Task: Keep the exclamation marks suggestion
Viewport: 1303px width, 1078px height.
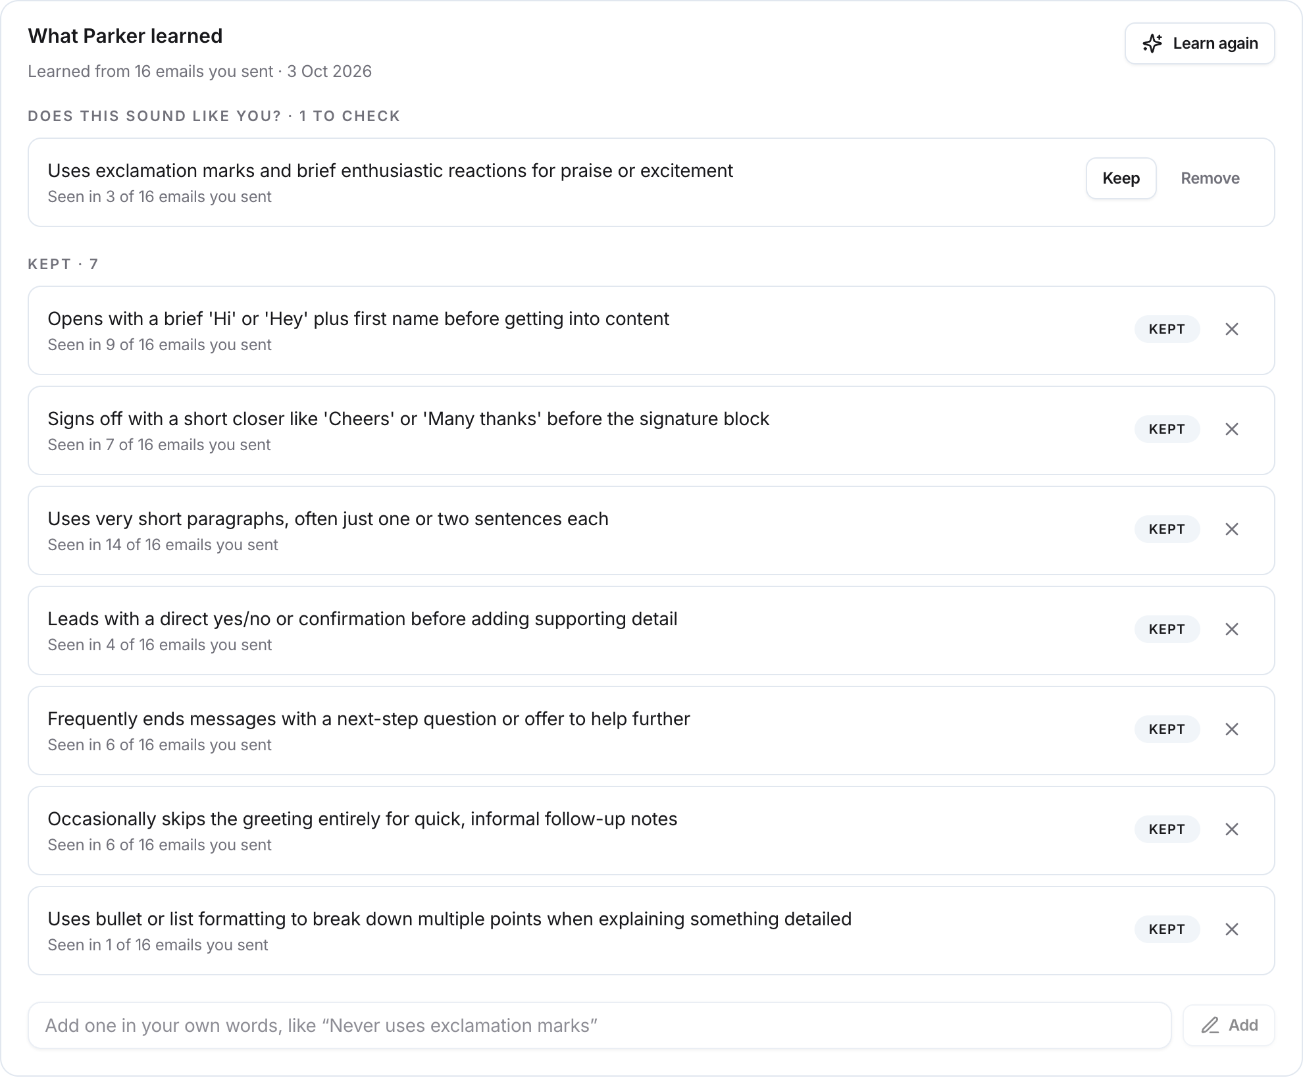Action: pos(1121,178)
